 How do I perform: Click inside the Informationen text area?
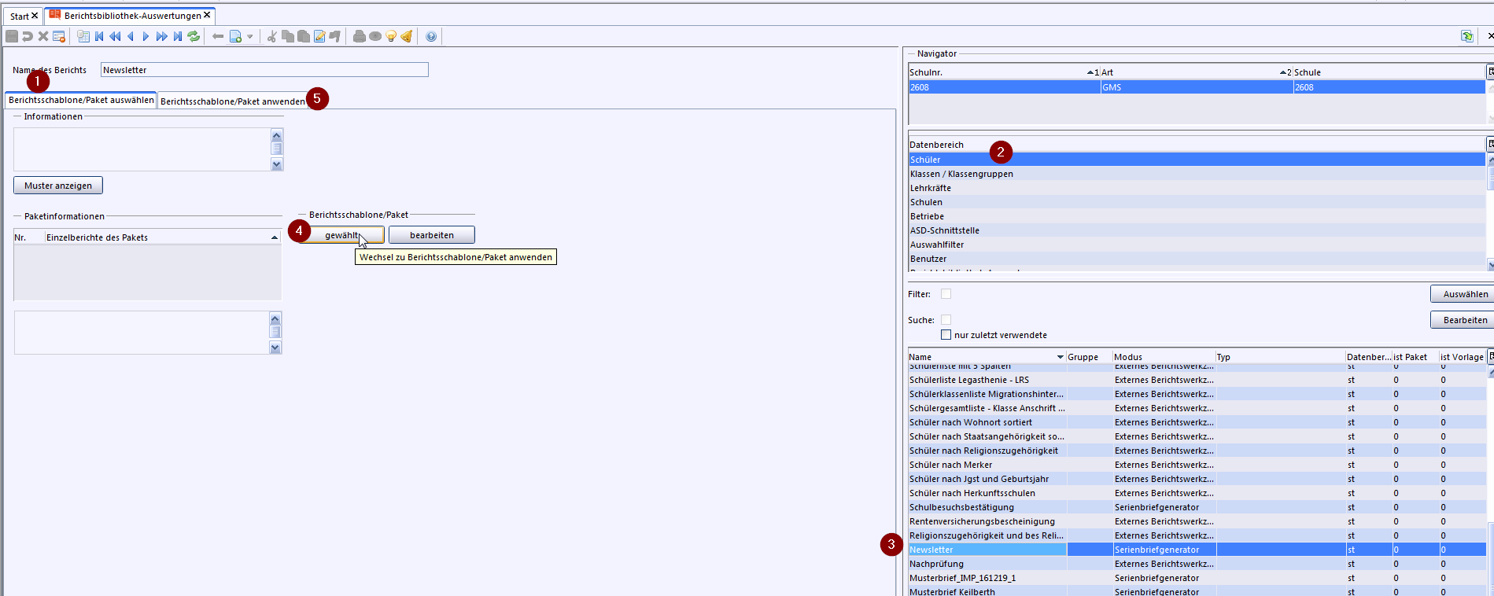[x=142, y=149]
